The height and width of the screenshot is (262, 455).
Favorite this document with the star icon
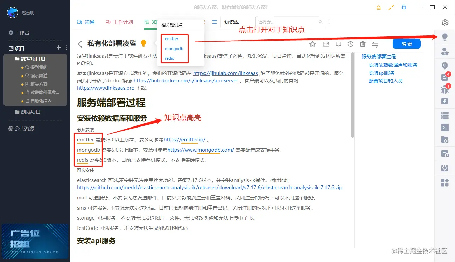point(313,44)
